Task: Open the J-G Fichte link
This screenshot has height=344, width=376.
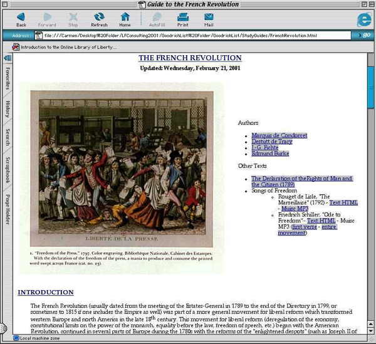Action: [264, 147]
